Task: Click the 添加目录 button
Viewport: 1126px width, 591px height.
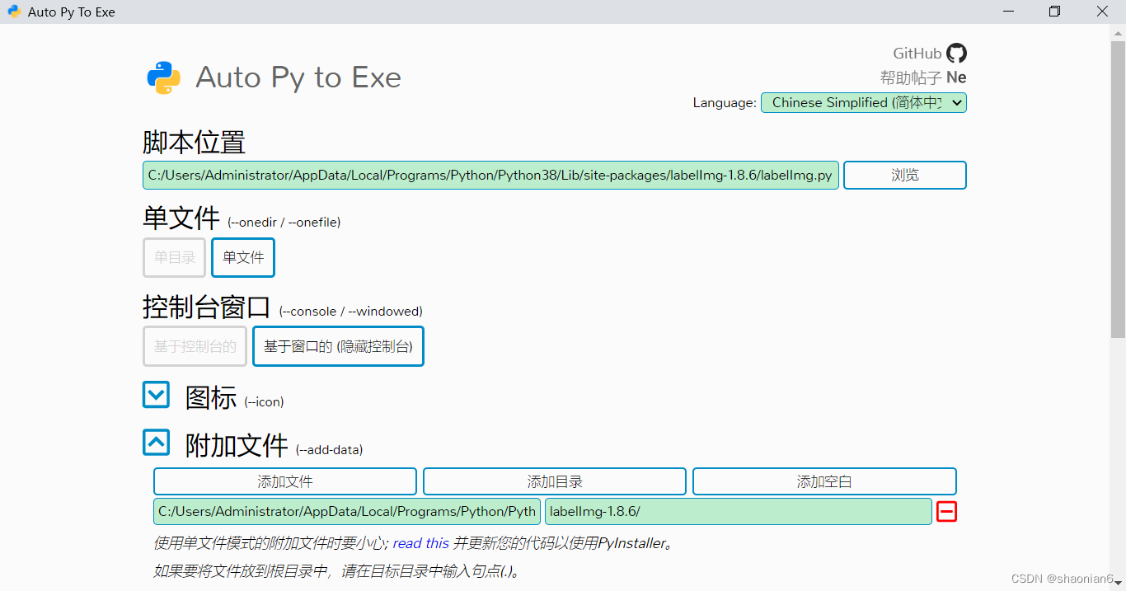Action: tap(554, 481)
